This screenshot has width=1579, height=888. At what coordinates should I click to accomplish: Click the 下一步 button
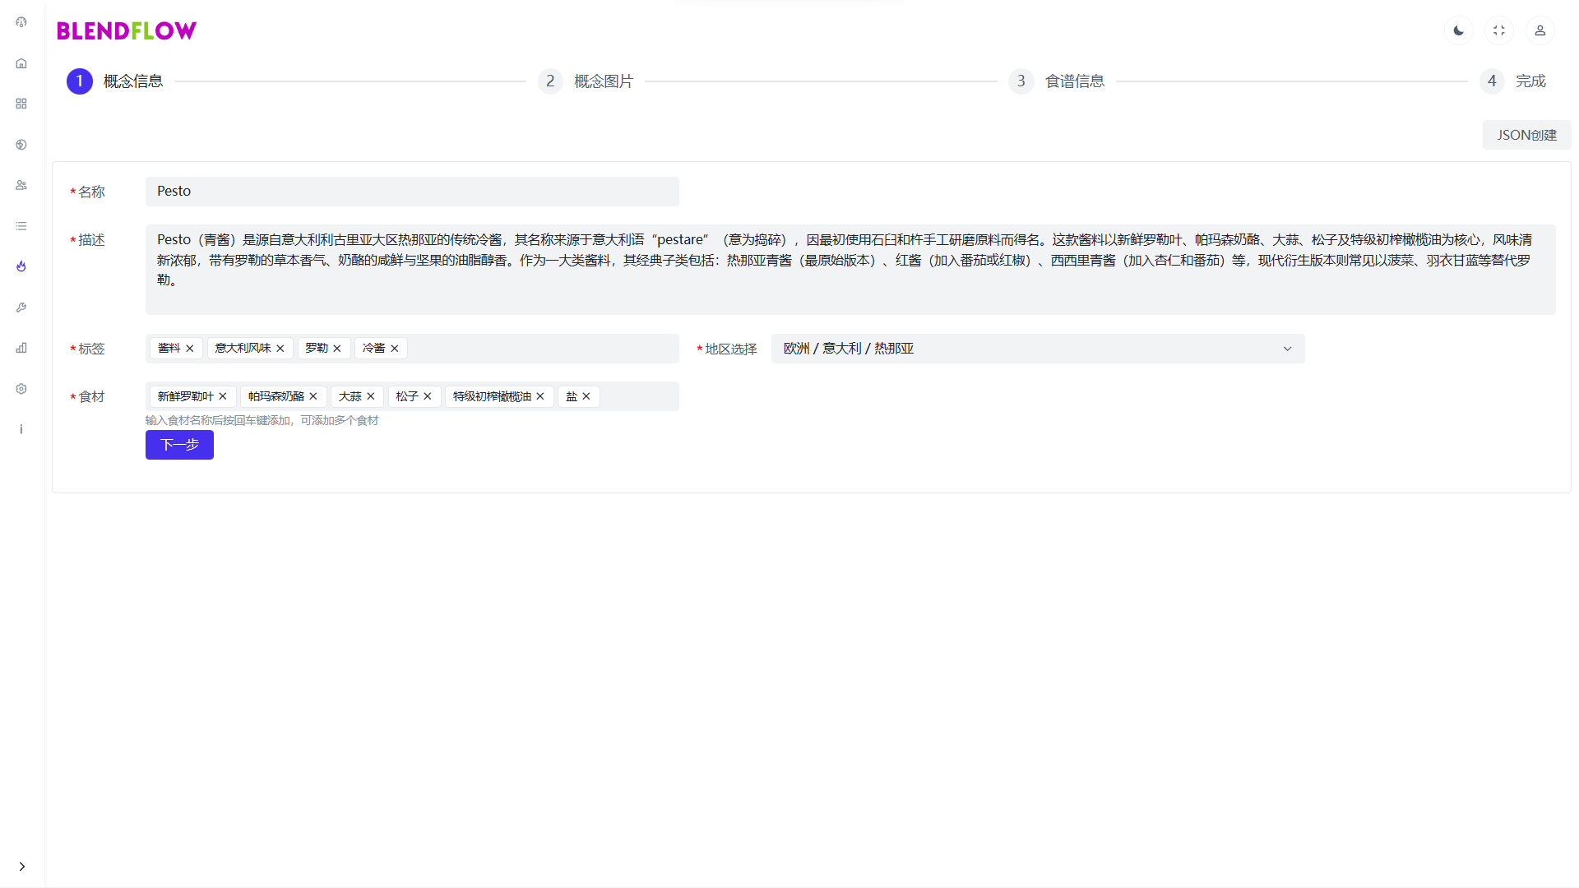coord(179,445)
